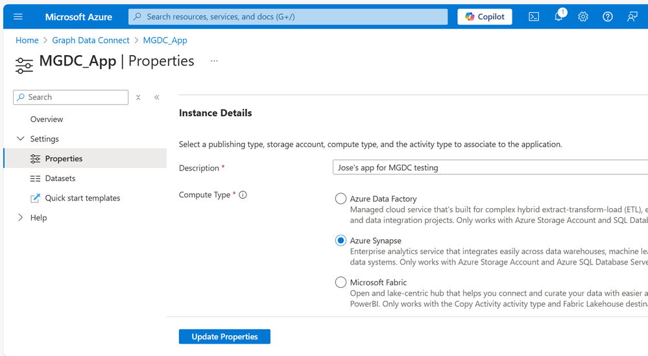
Task: Click the Settings label in sidebar
Action: pyautogui.click(x=44, y=139)
